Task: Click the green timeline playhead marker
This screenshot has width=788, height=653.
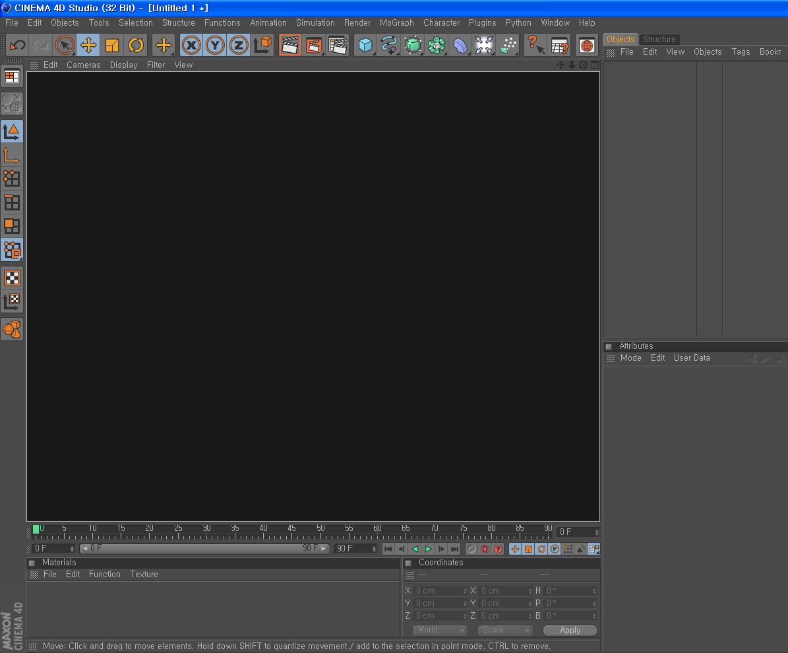Action: pyautogui.click(x=36, y=530)
